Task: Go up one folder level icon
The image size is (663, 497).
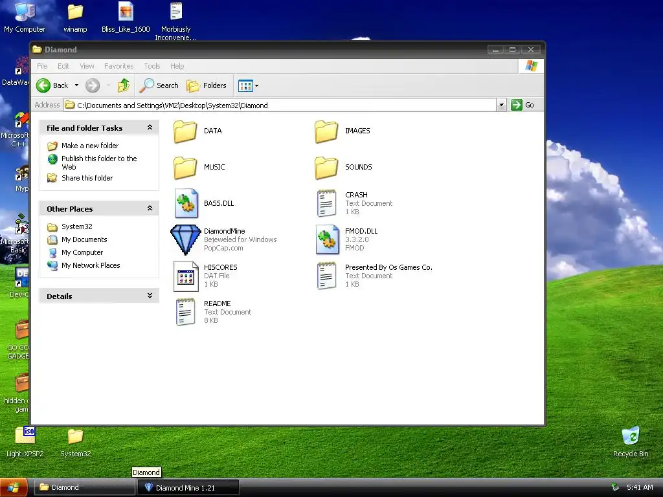Action: [124, 85]
